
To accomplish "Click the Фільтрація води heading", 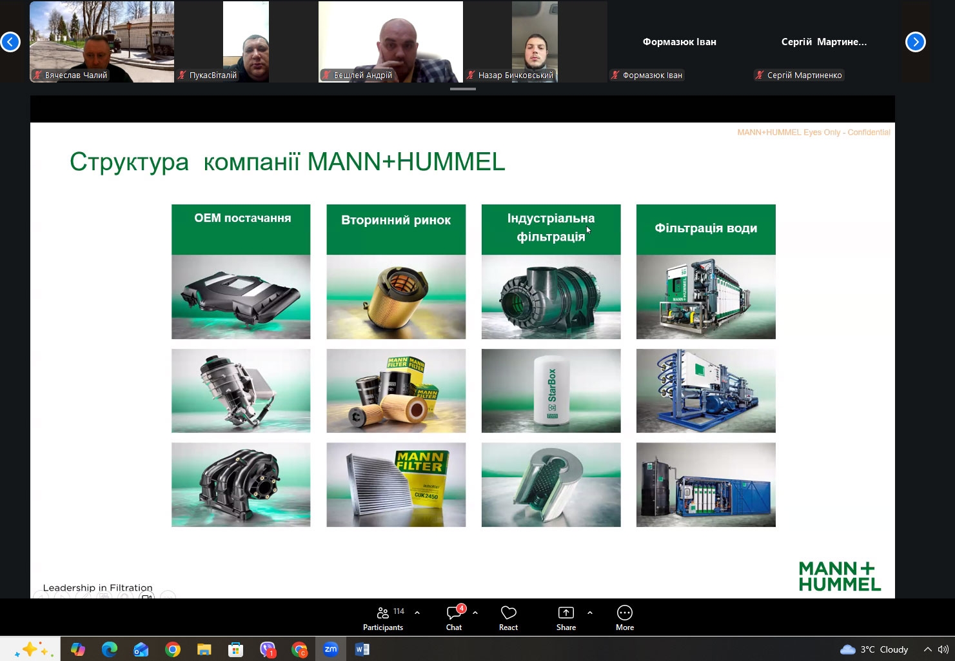I will pyautogui.click(x=706, y=229).
